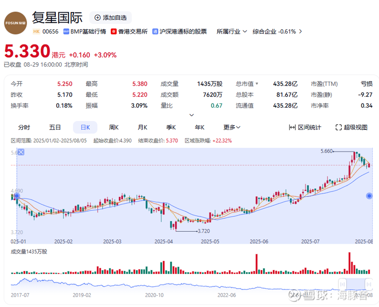Click 总市值 435.28亿 value
The image size is (379, 307).
[285, 84]
